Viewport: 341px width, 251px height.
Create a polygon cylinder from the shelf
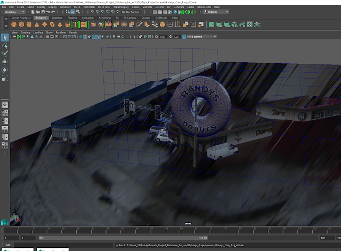(x=29, y=24)
